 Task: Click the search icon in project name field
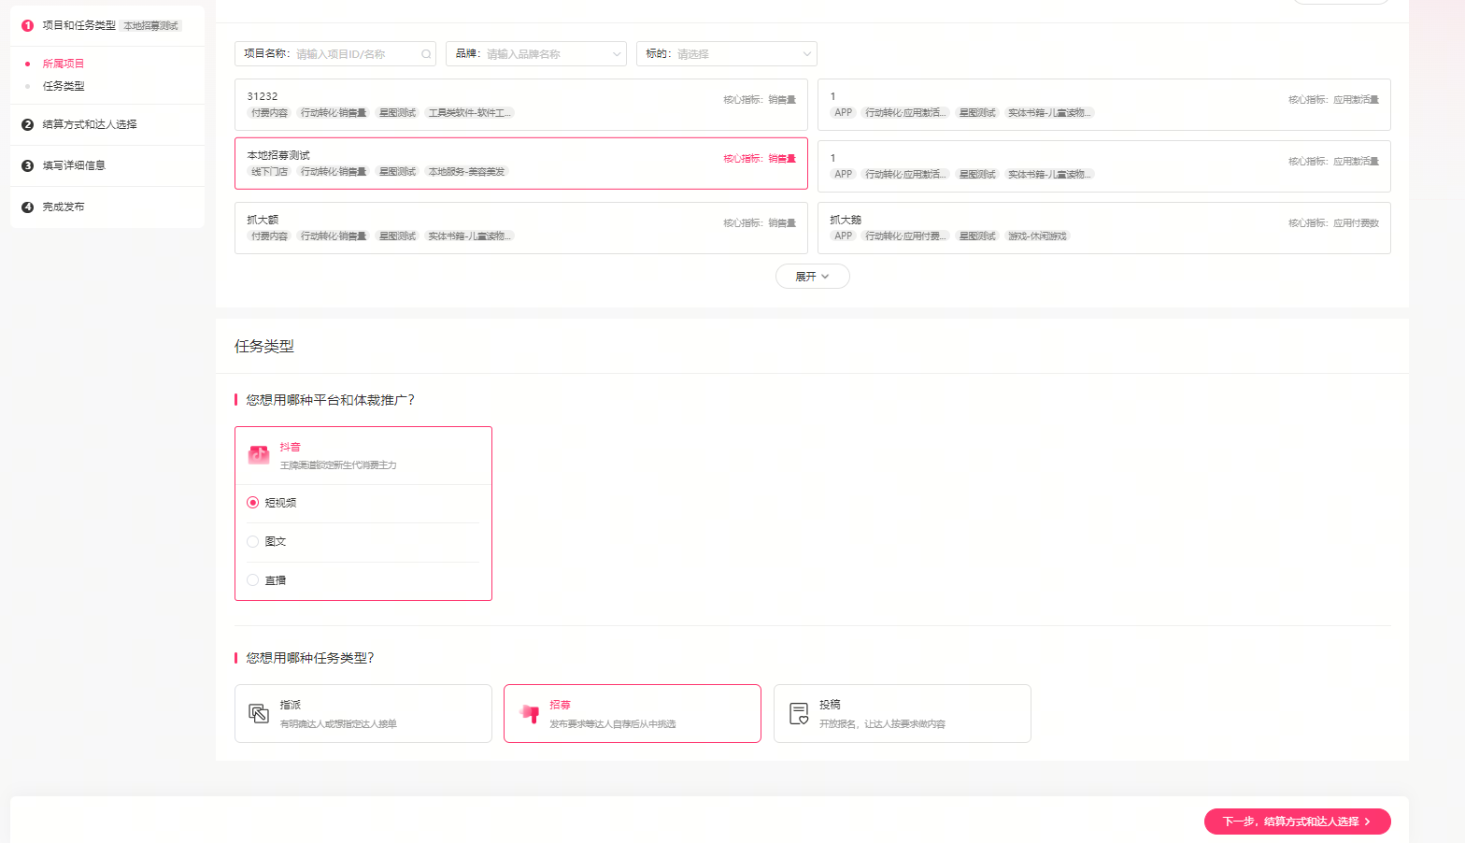[x=426, y=54]
